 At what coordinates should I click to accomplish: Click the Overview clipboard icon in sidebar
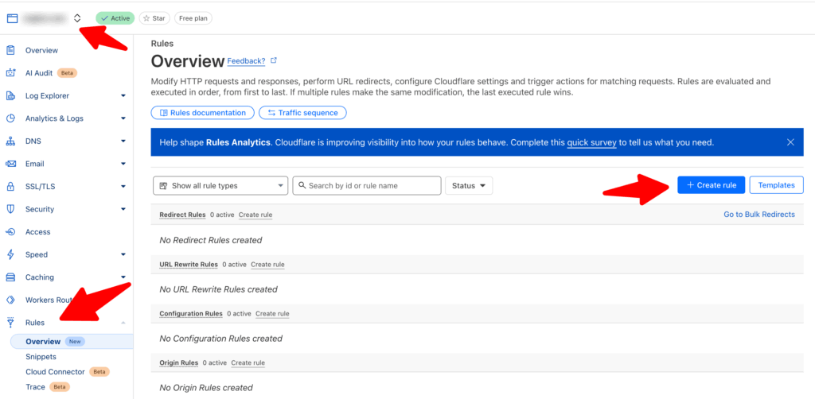coord(10,50)
